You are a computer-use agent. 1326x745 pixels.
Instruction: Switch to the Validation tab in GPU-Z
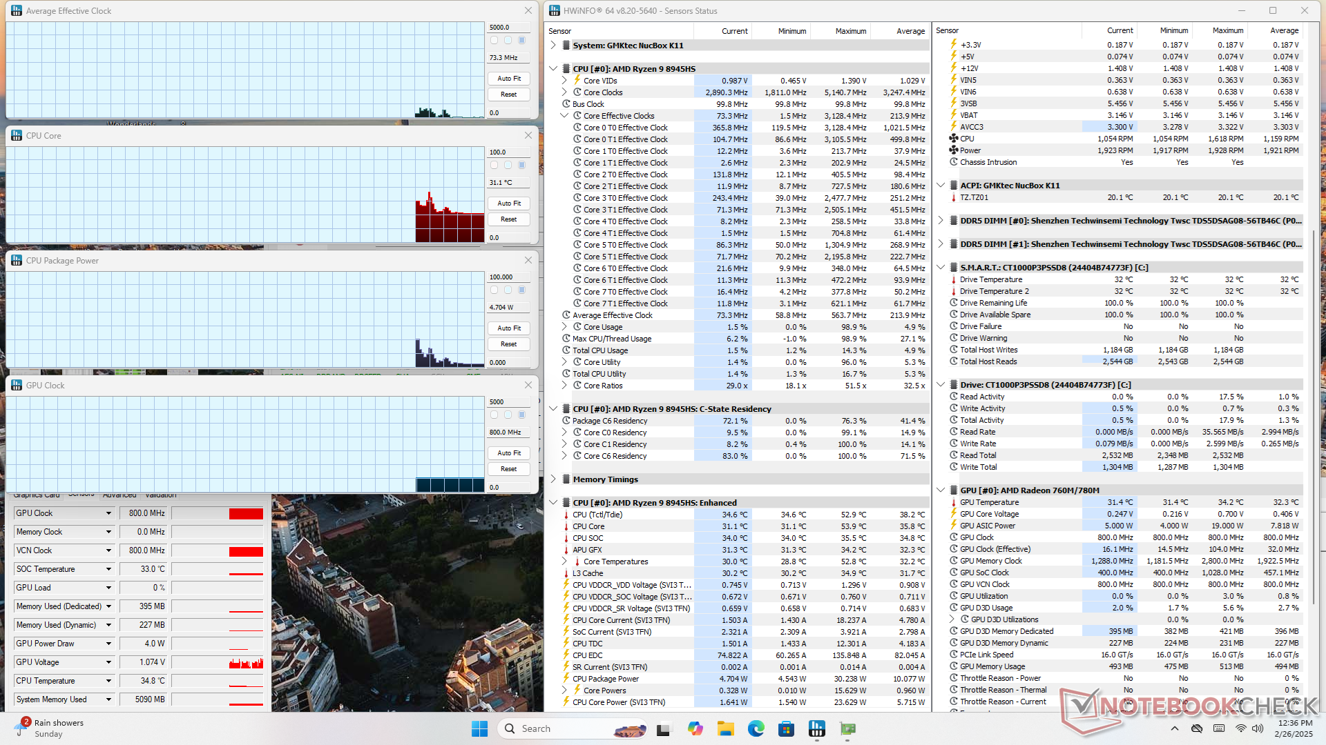pos(161,495)
